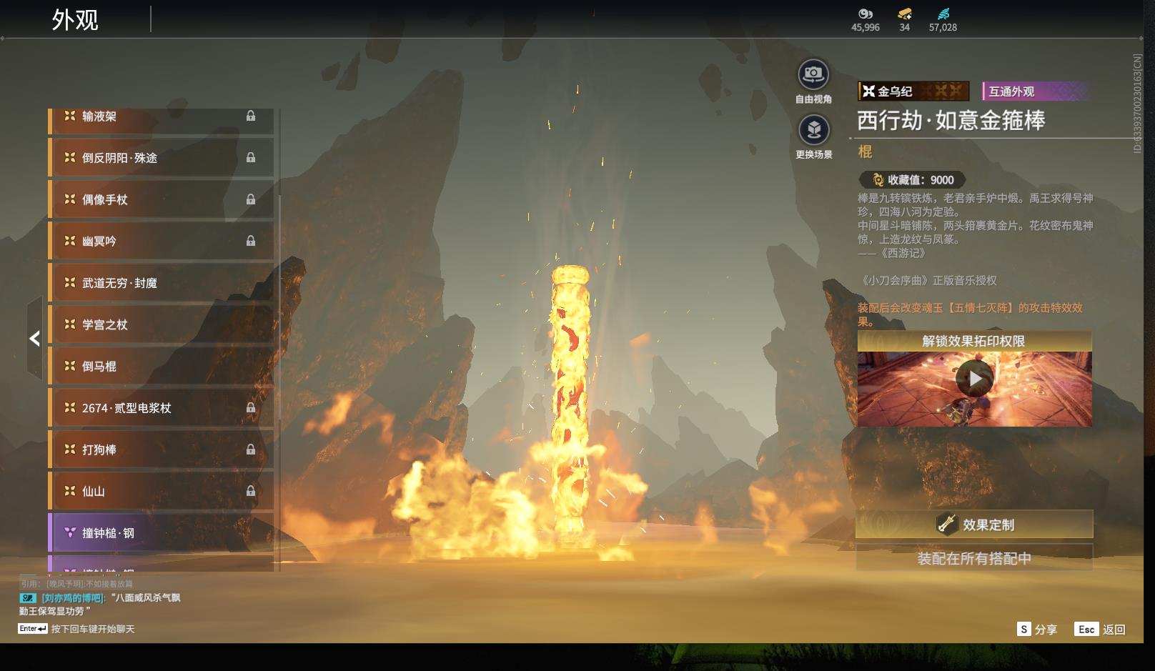
Task: Click the rarity icon beside 学宫之杖
Action: coord(70,324)
